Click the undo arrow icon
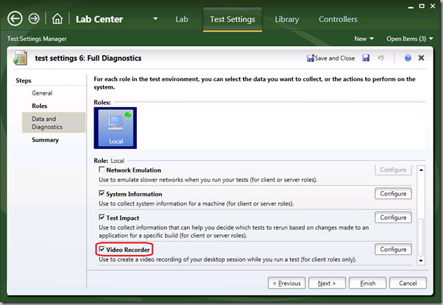This screenshot has width=443, height=305. (x=380, y=58)
